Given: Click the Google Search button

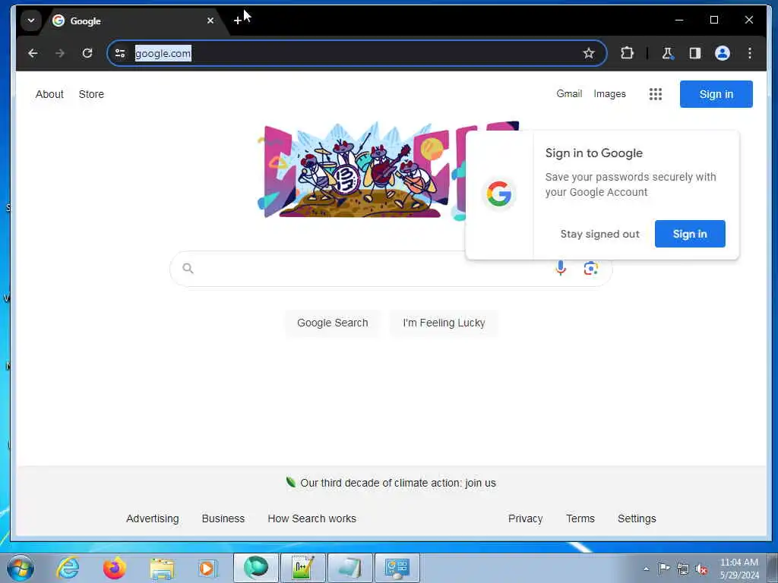Looking at the screenshot, I should (333, 323).
